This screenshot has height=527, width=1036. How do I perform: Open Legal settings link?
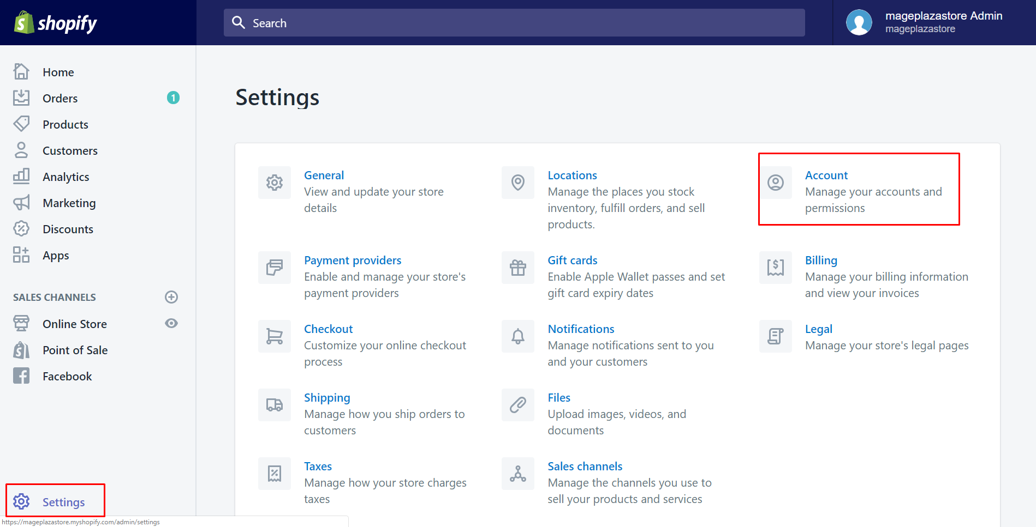click(x=819, y=329)
